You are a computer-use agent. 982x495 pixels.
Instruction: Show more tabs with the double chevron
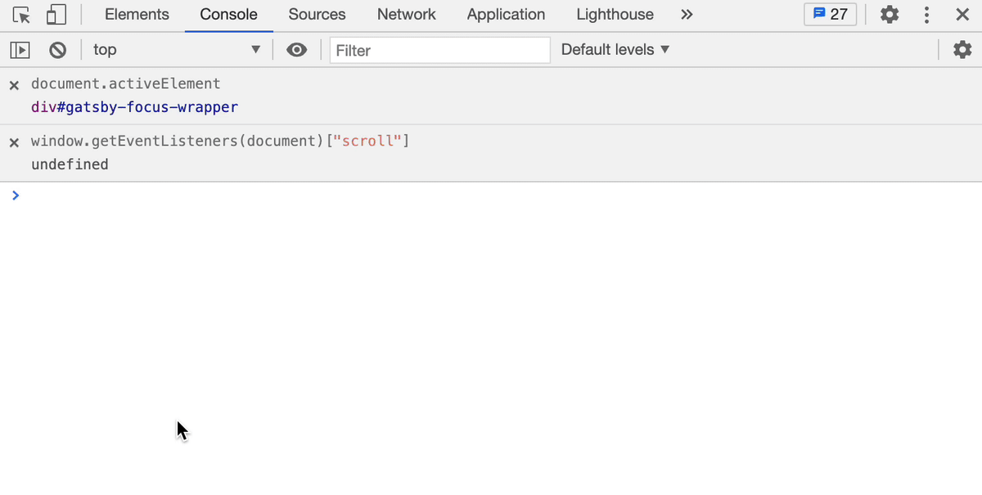tap(687, 15)
